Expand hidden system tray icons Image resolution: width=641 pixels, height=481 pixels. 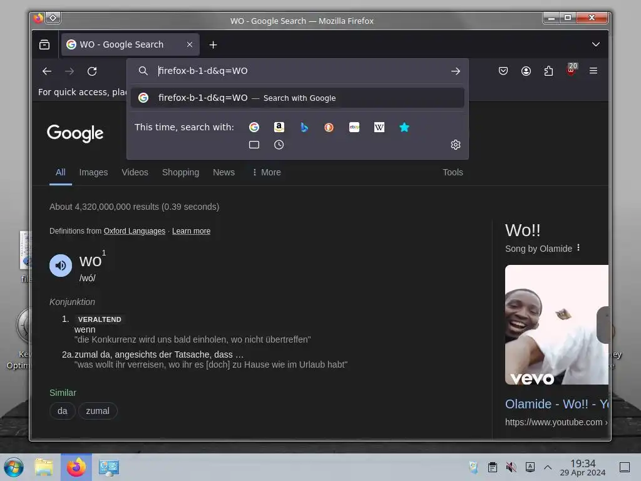click(x=548, y=467)
